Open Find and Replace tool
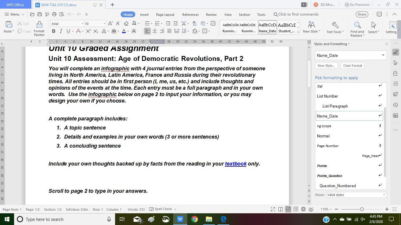This screenshot has height=225, width=401. pos(357,28)
